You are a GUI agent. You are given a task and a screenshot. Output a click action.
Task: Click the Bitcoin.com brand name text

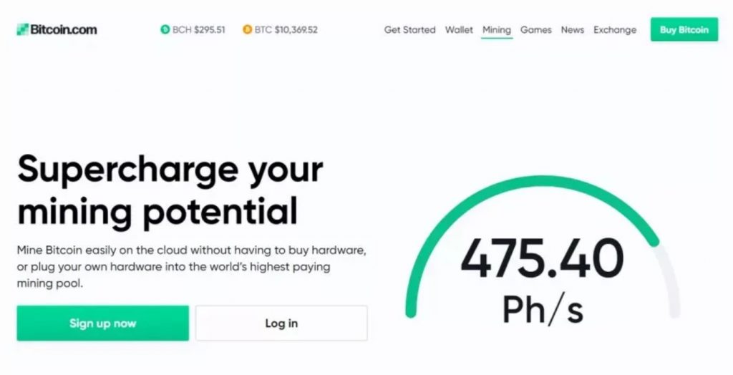coord(64,29)
